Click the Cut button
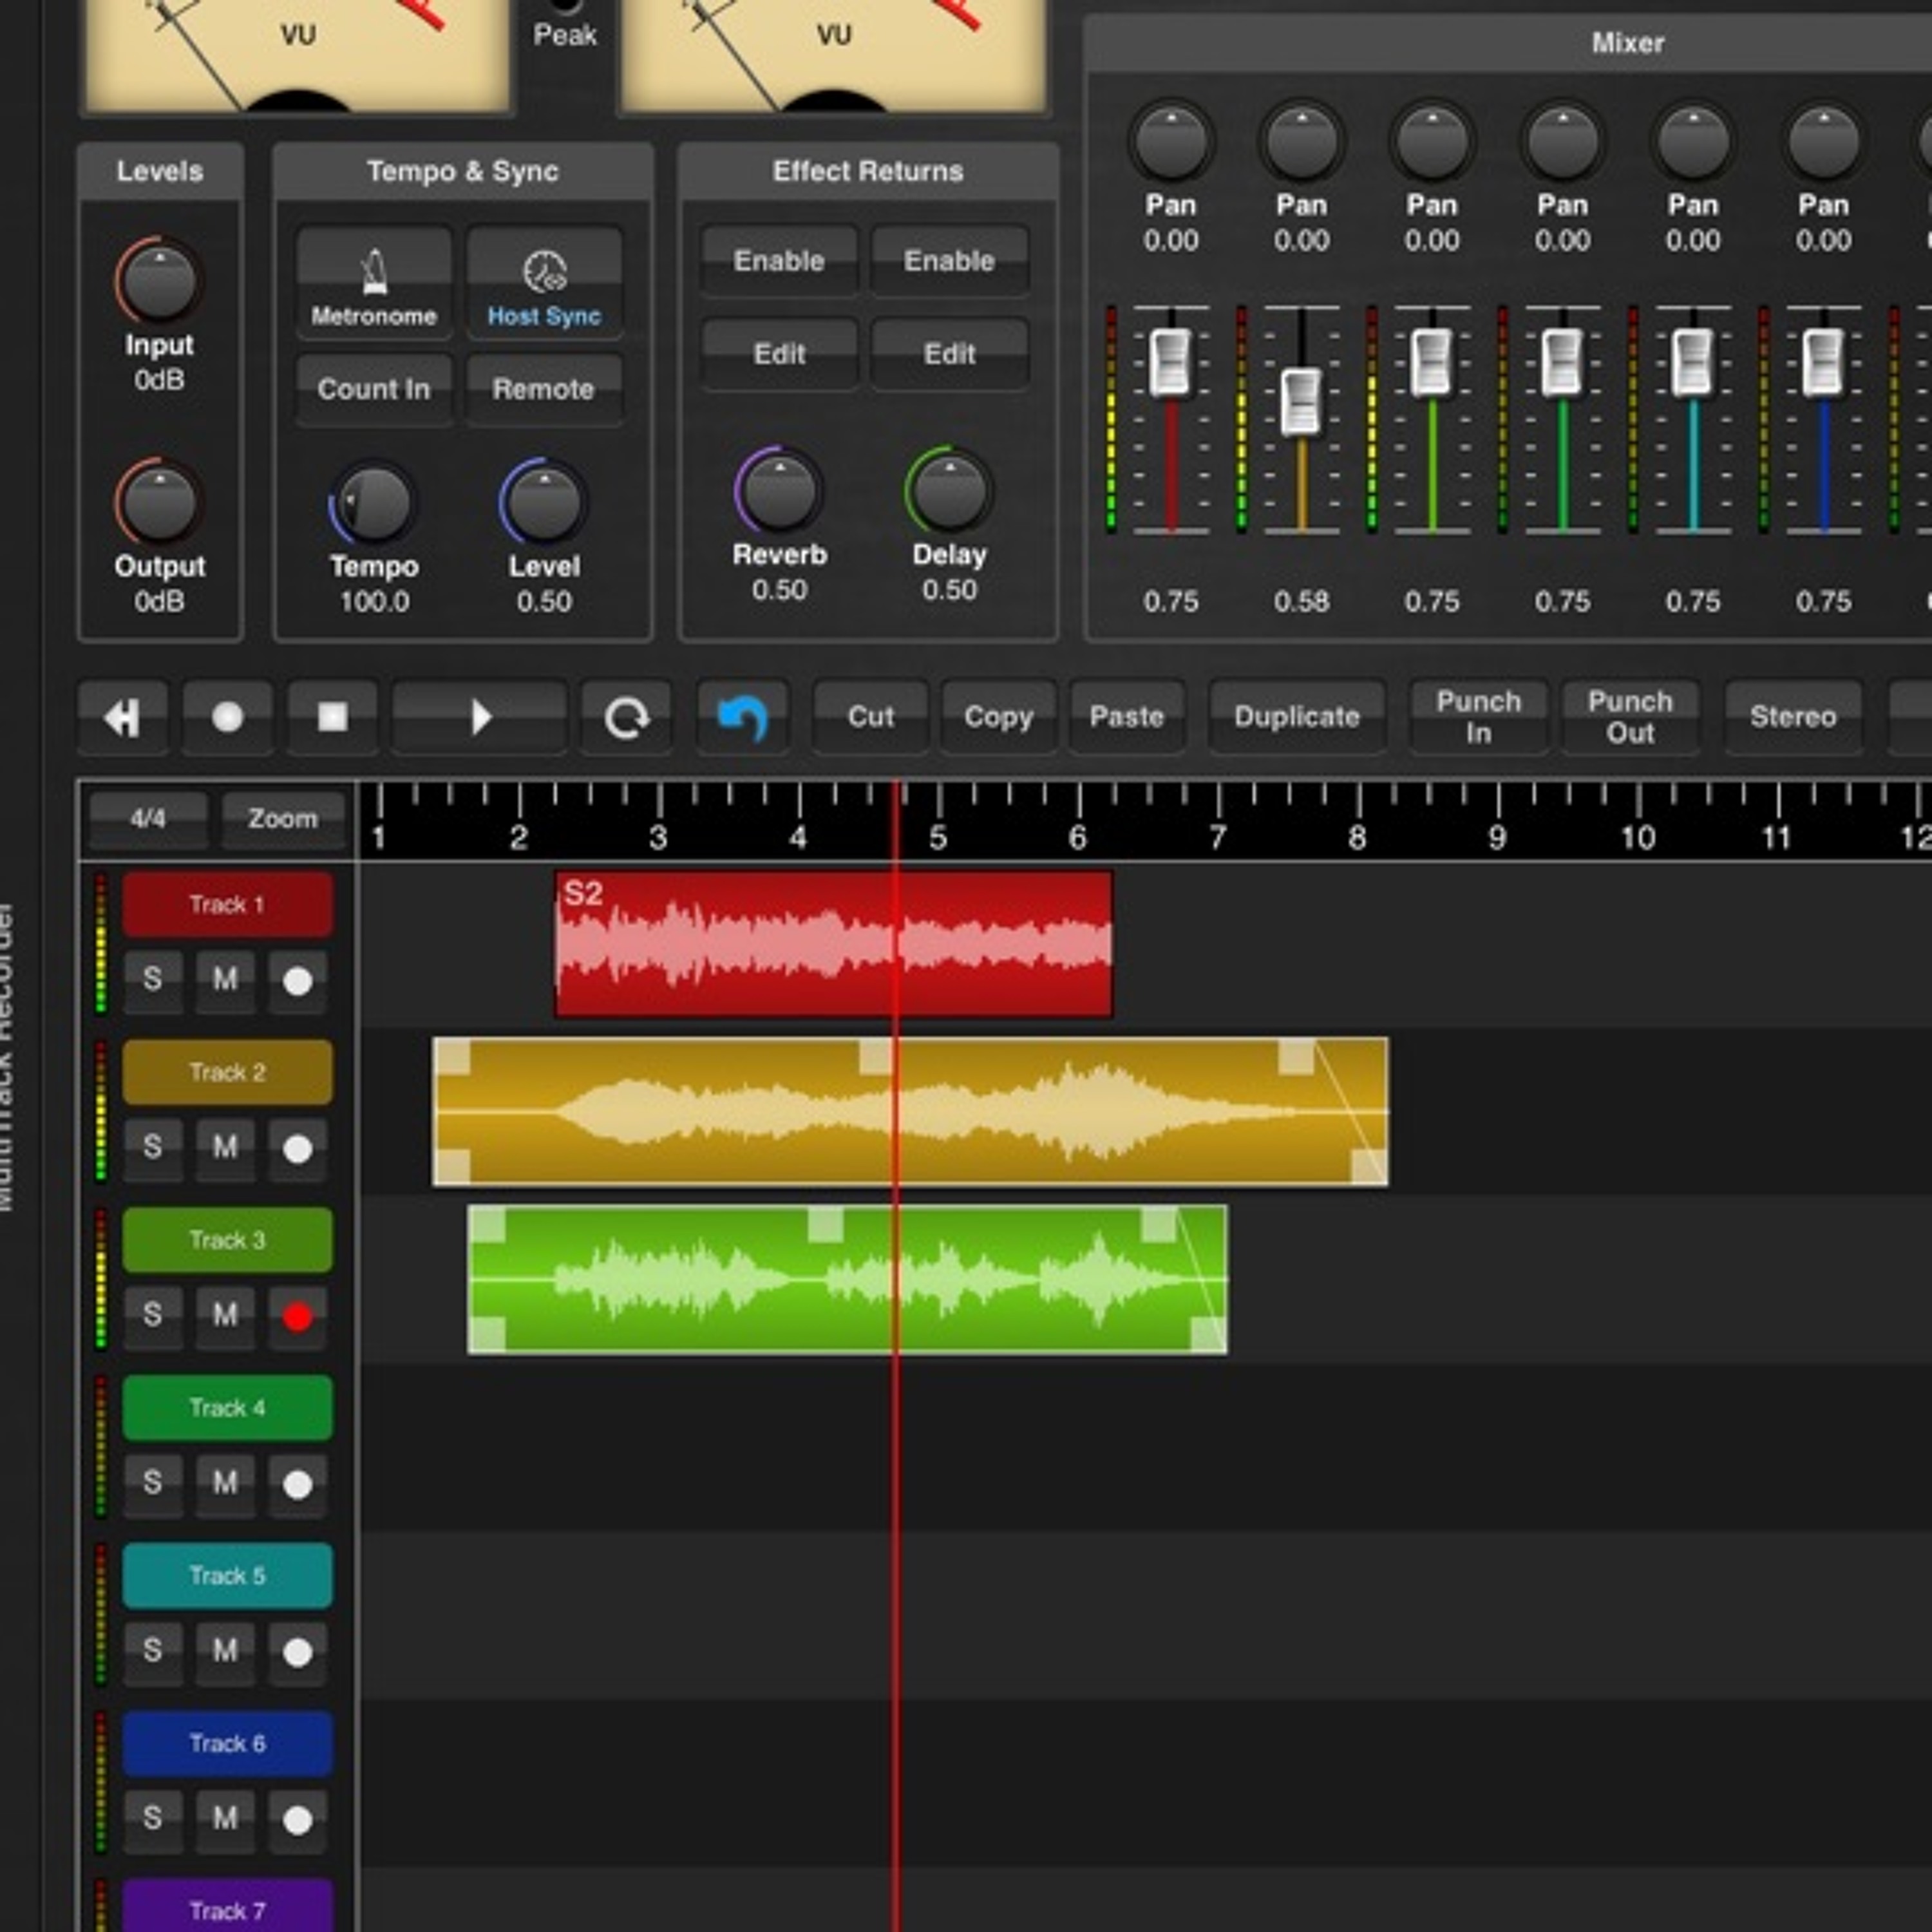Viewport: 1932px width, 1932px height. [x=870, y=717]
